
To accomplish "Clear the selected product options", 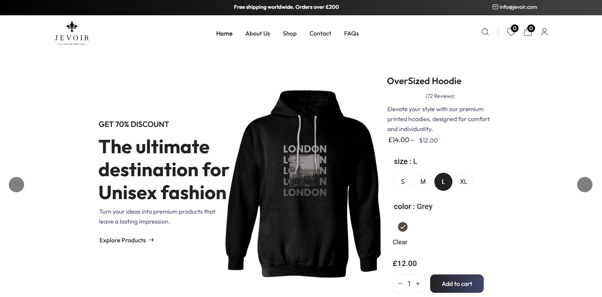I will coord(400,242).
